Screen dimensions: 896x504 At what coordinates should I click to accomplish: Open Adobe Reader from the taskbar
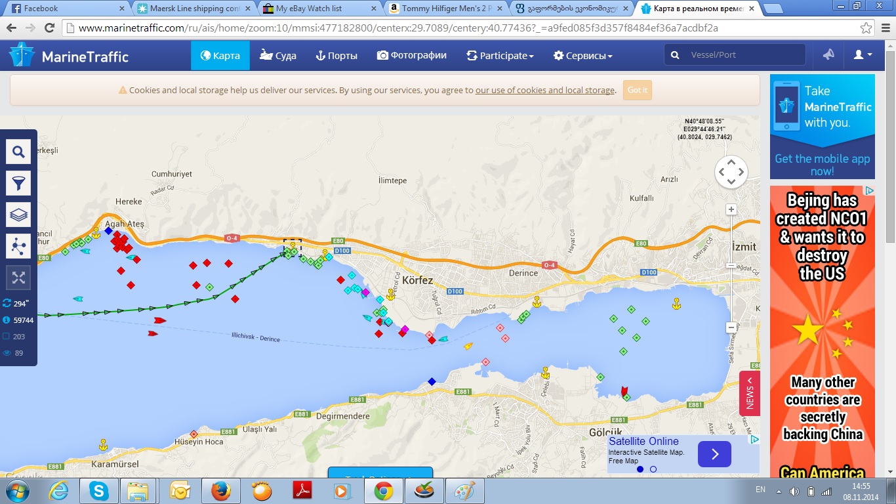click(303, 491)
